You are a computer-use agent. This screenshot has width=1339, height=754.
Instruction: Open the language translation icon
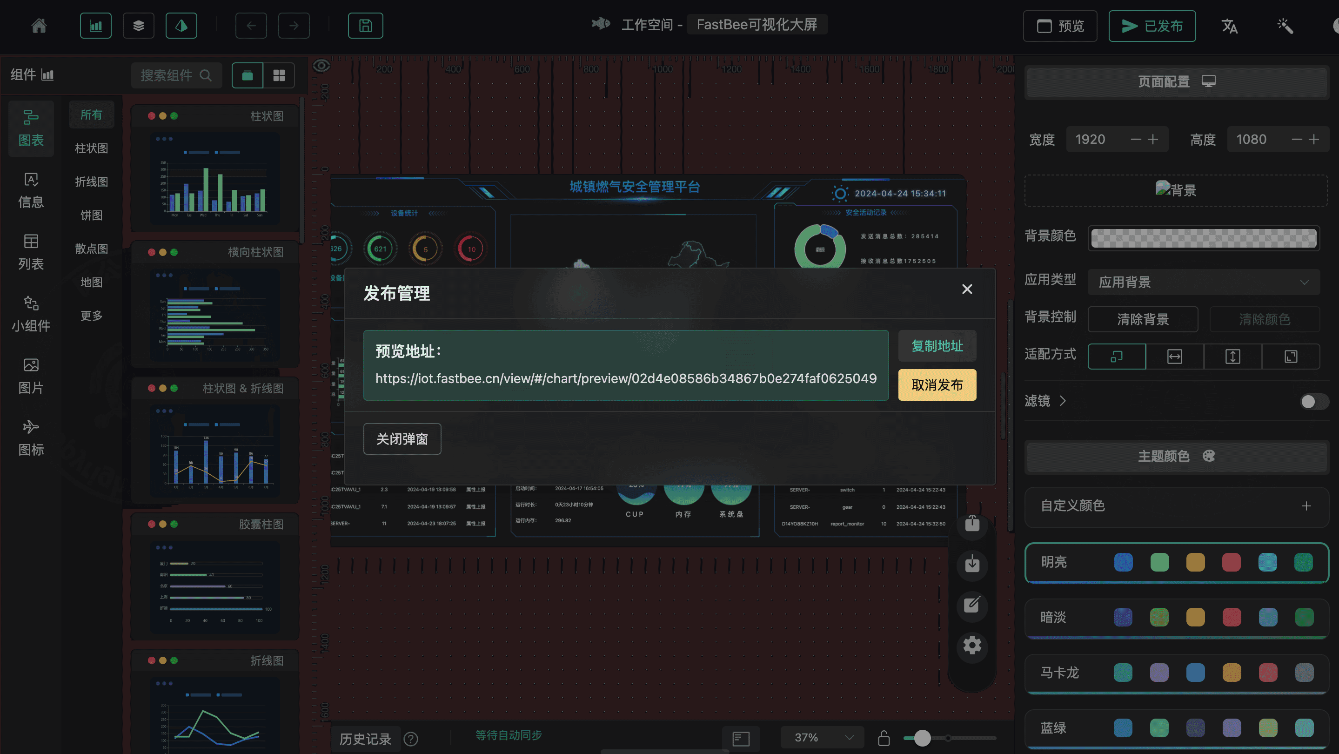pyautogui.click(x=1229, y=26)
